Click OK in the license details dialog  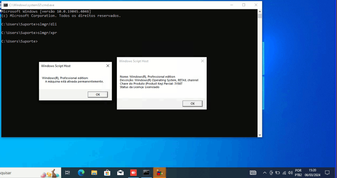point(193,103)
